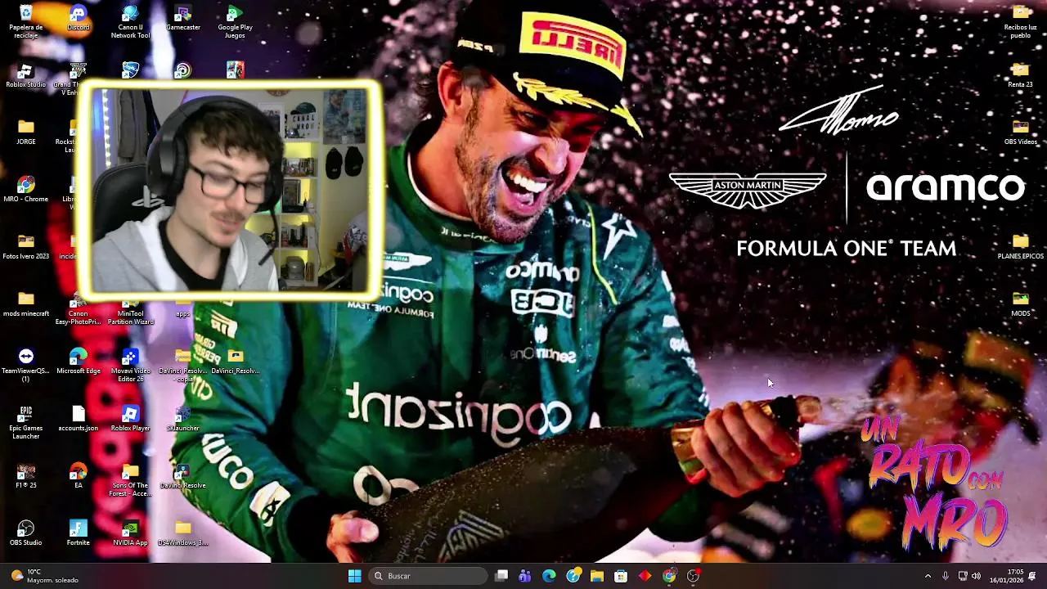Open Movavi Video Editor 26 shortcut
The width and height of the screenshot is (1047, 589).
(x=130, y=366)
